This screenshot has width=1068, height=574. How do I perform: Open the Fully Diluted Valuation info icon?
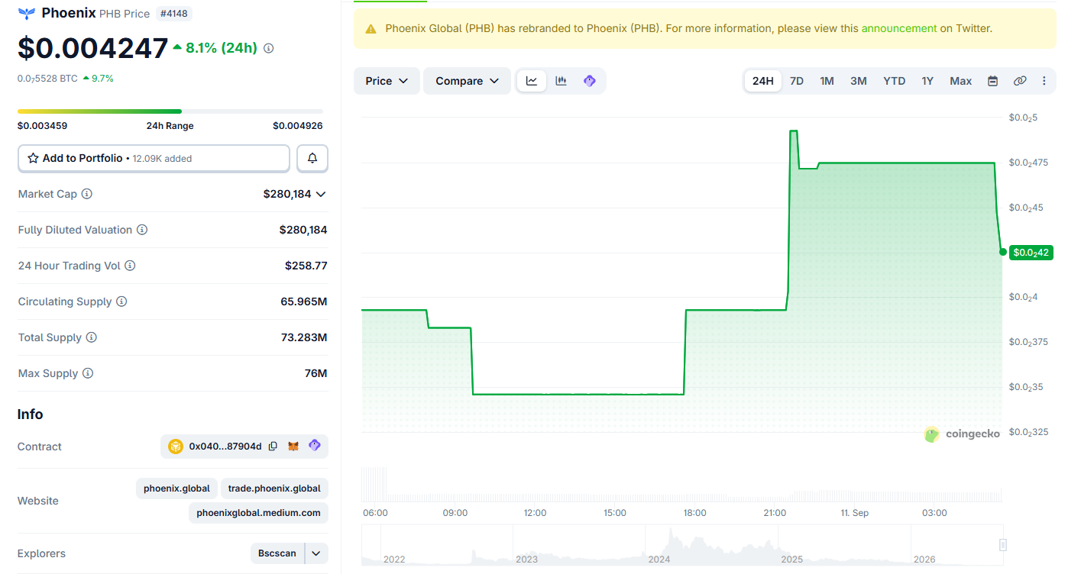(x=142, y=230)
